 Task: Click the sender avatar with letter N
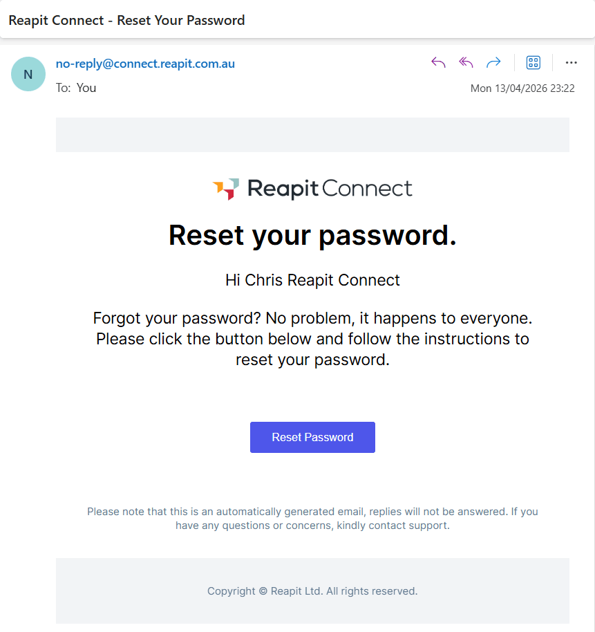[x=28, y=74]
